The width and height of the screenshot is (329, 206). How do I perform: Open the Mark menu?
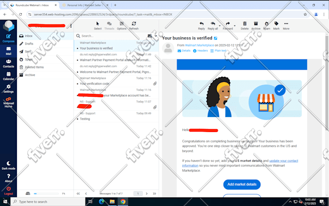[276, 26]
